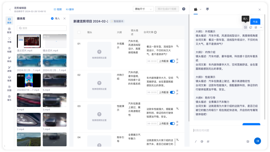The width and height of the screenshot is (270, 152).
Task: Click the copy icon above the script response
Action: (251, 27)
